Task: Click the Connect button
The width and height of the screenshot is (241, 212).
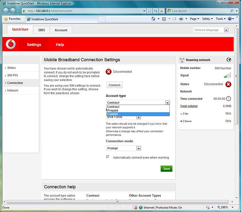Action: point(114,85)
